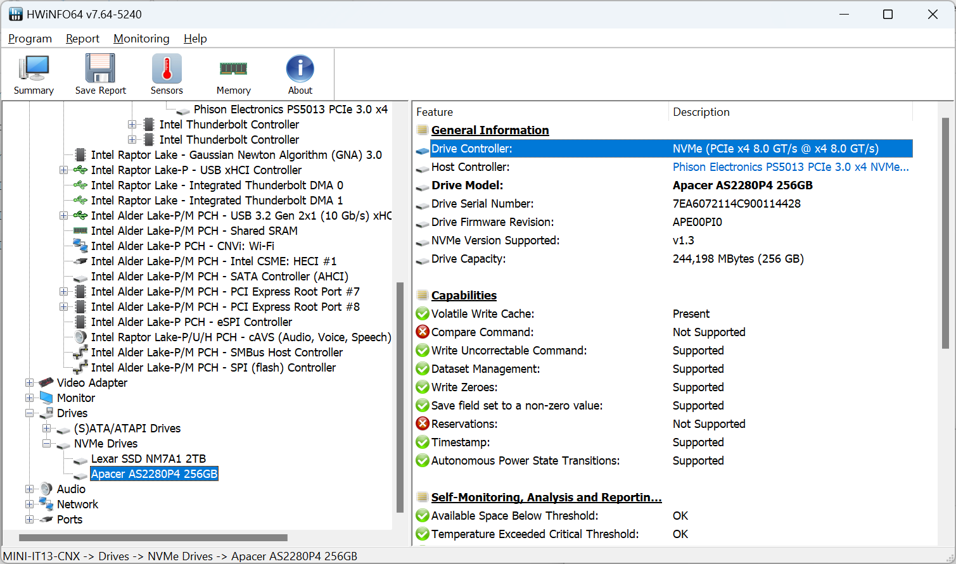956x564 pixels.
Task: Open the Memory module icon
Action: 233,68
